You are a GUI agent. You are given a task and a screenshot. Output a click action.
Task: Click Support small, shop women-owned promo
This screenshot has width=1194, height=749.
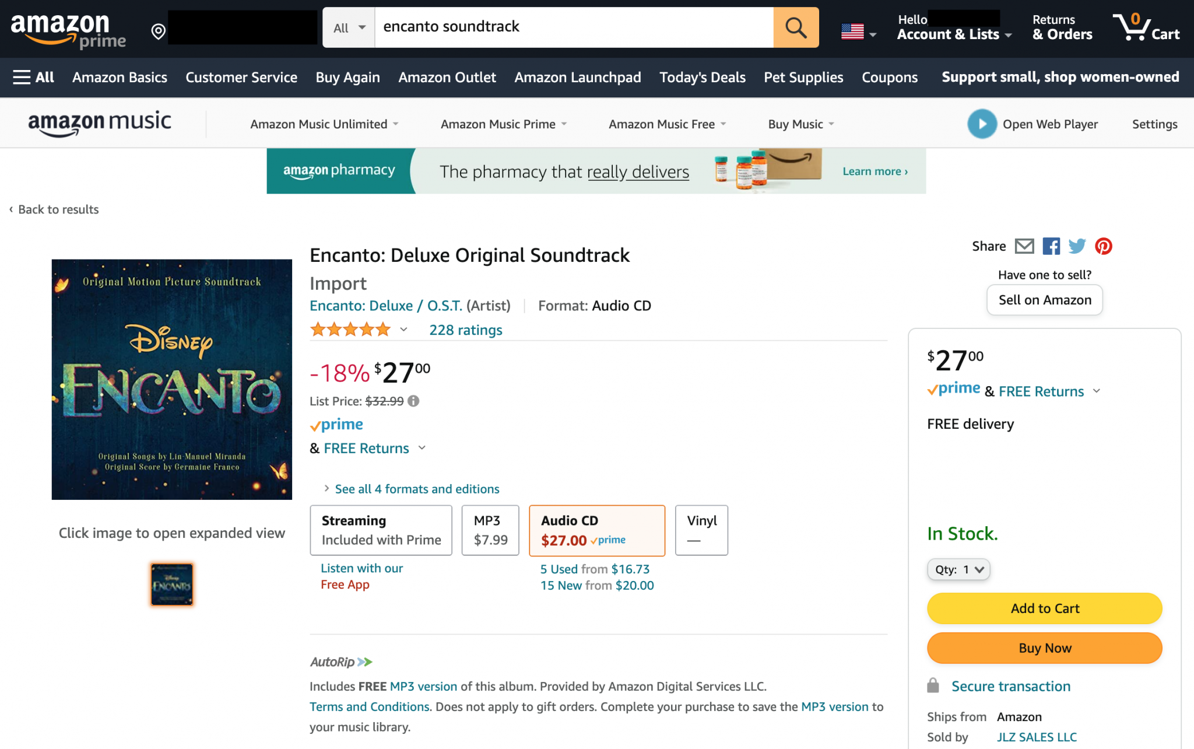[1060, 77]
